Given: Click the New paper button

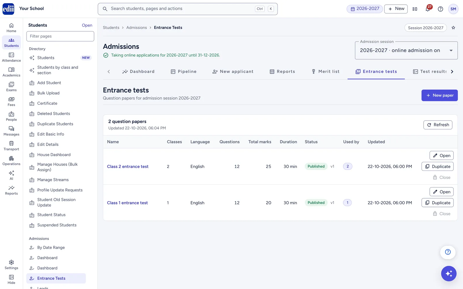Looking at the screenshot, I should pos(440,95).
